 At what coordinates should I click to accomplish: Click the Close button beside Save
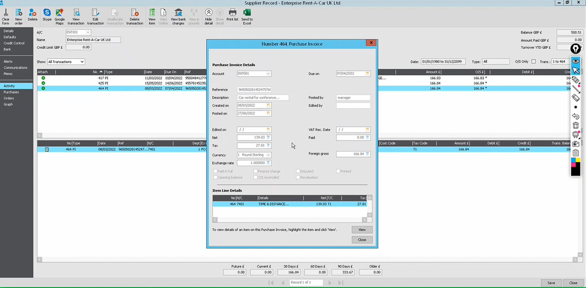[x=573, y=283]
